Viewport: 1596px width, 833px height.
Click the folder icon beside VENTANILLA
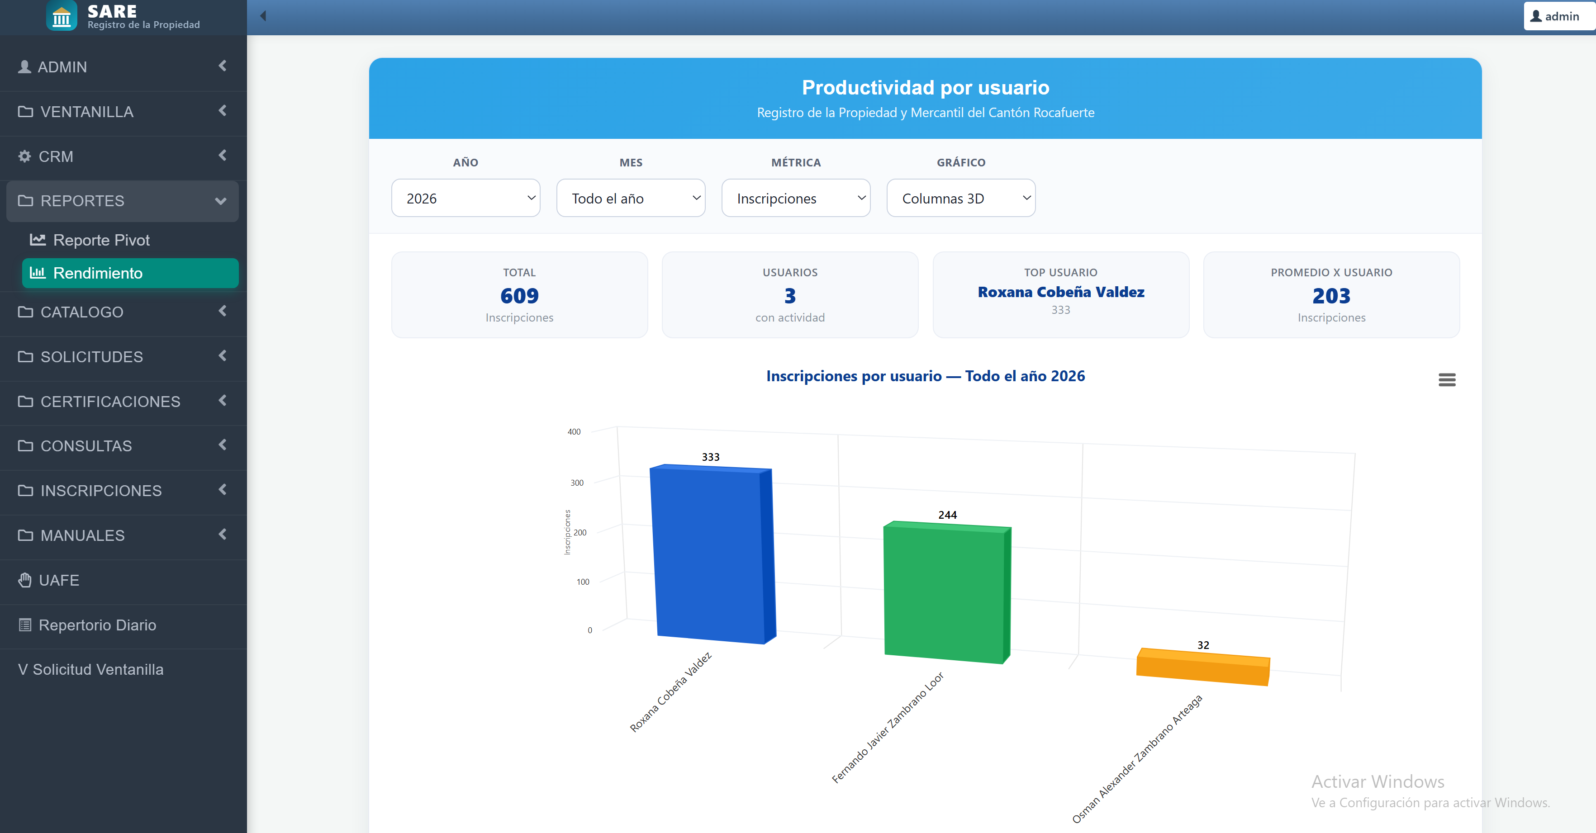click(x=25, y=112)
